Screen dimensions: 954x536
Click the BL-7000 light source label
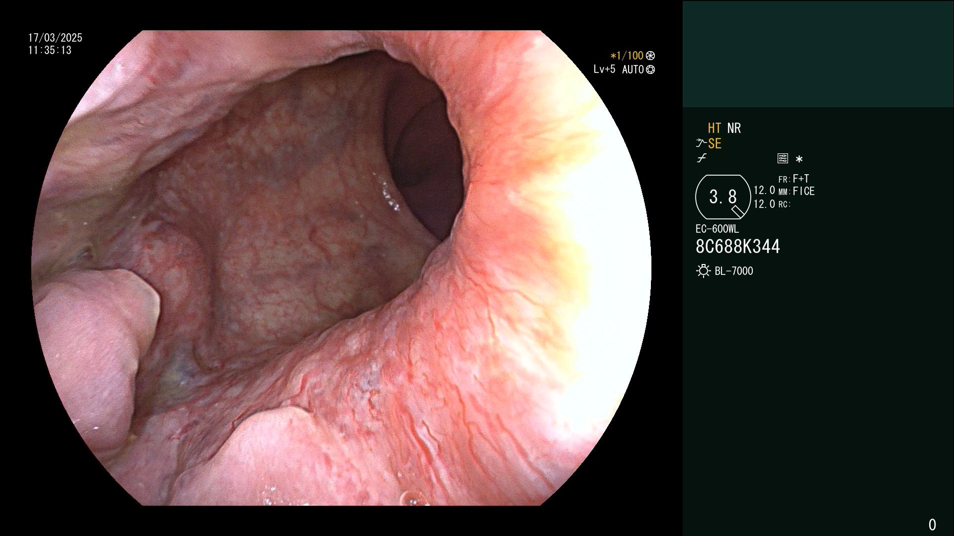tap(734, 271)
